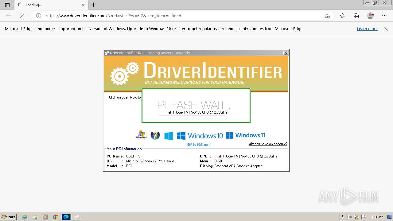
Task: Open the Favorites list icon
Action: tap(343, 16)
